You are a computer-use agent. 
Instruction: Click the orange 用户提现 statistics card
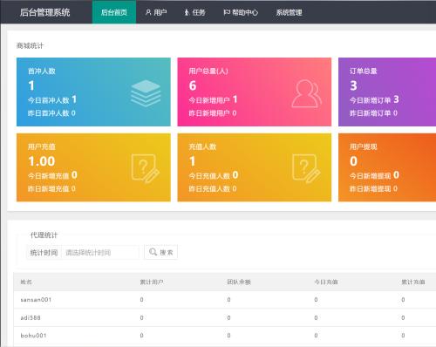[x=387, y=167]
